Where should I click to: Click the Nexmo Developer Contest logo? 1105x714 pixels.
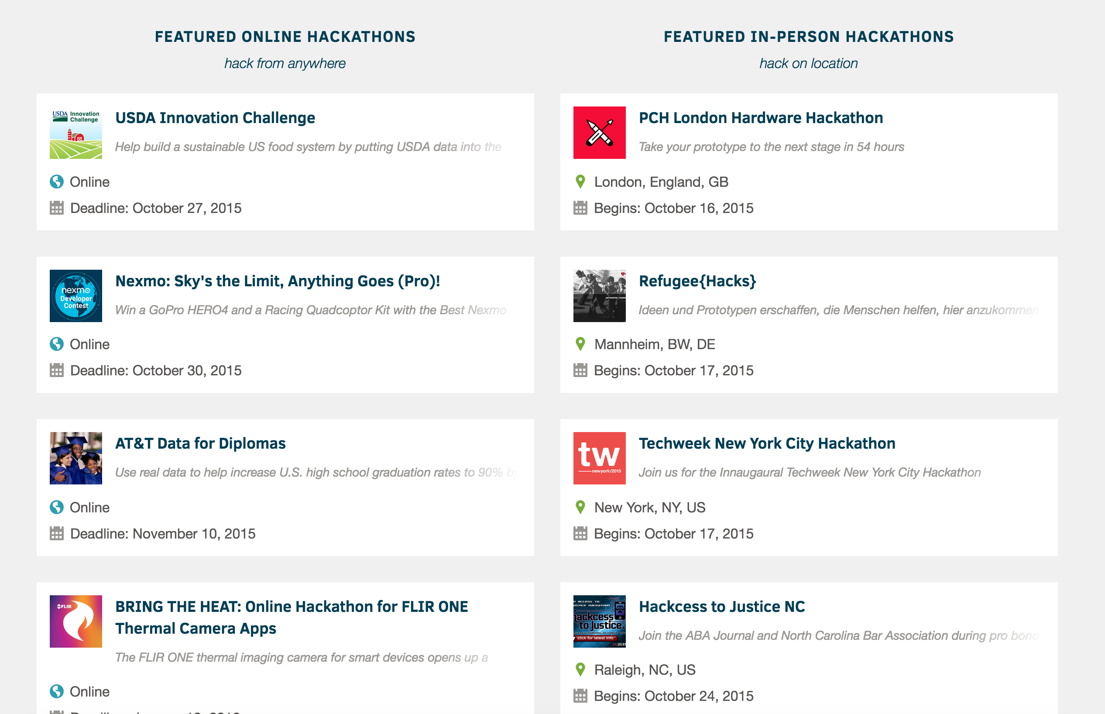point(75,296)
